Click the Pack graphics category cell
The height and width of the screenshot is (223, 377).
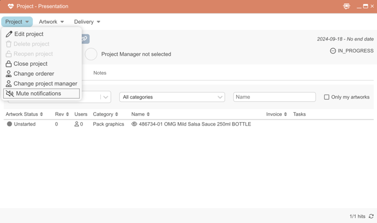click(109, 124)
